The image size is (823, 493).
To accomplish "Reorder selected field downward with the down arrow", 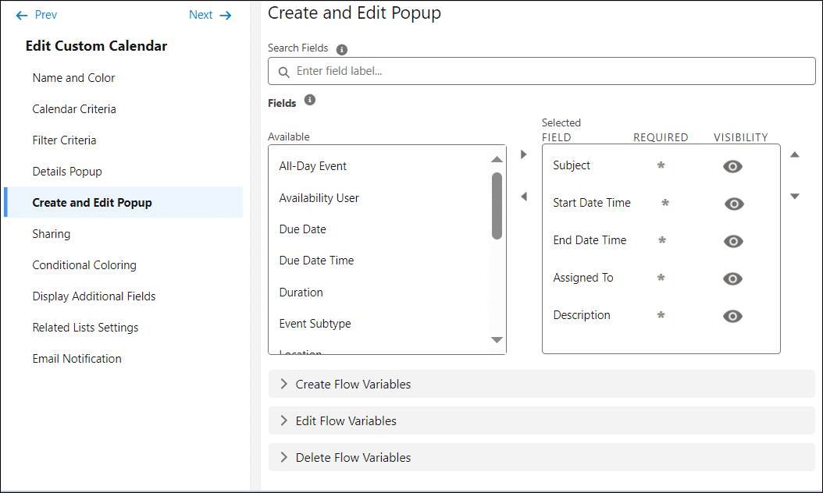I will tap(794, 197).
